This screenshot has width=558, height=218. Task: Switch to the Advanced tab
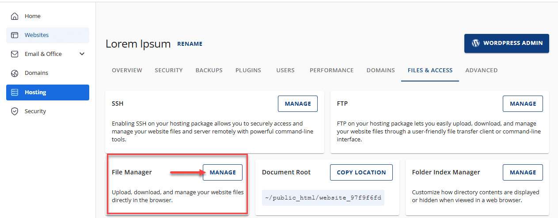[481, 70]
